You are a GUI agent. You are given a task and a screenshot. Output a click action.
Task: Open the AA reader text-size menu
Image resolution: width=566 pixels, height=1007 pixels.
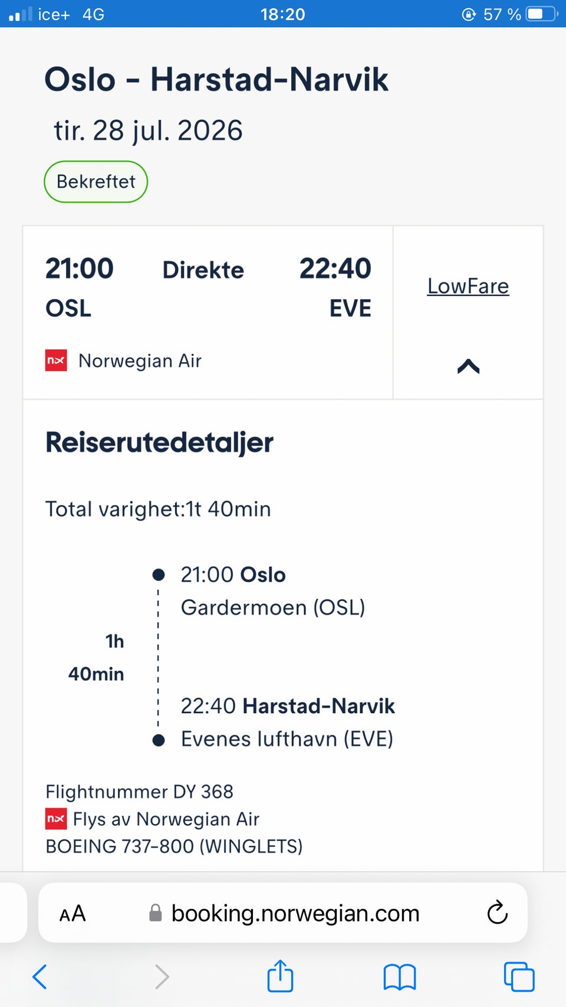[x=73, y=914]
